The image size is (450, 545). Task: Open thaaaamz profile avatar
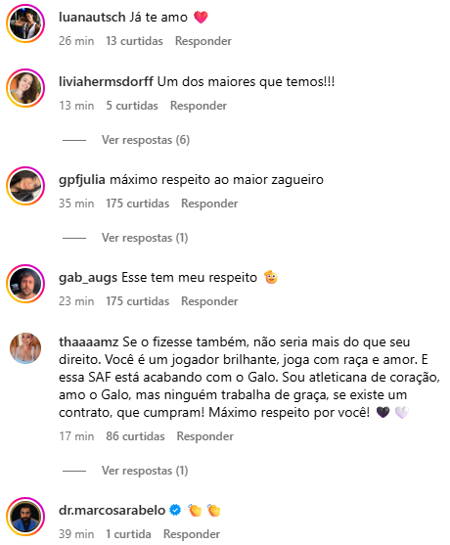(25, 348)
